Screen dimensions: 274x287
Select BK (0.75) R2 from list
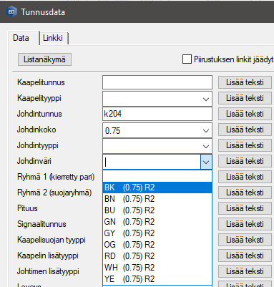(157, 188)
